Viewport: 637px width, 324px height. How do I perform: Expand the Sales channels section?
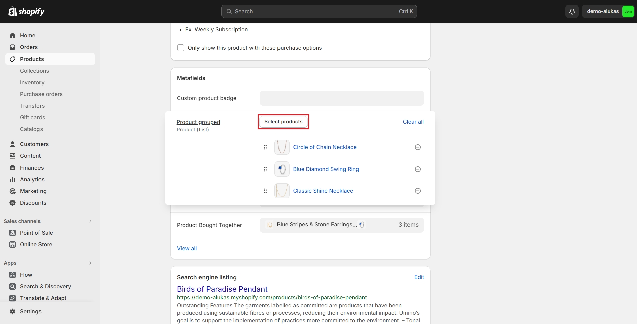pos(90,221)
